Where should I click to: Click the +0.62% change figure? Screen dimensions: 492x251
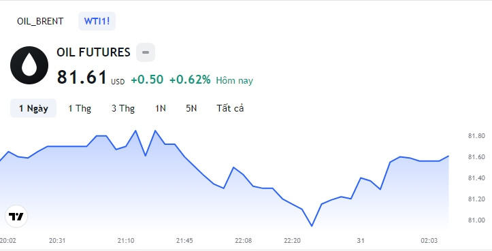point(190,80)
